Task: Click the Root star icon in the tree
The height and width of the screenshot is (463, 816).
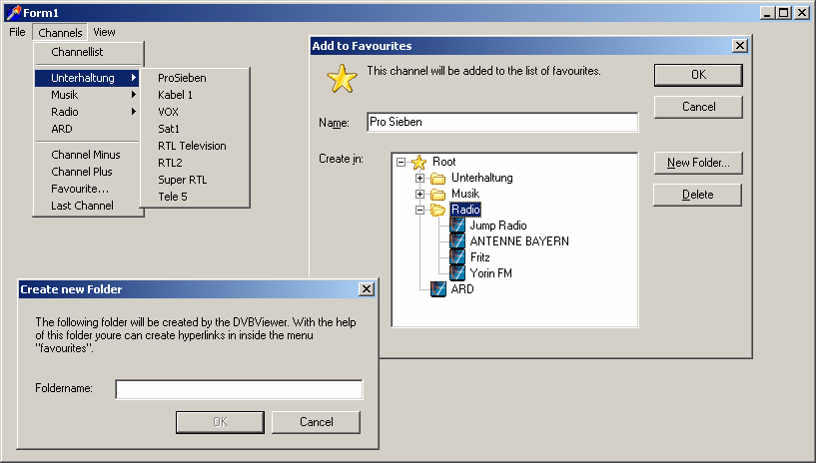Action: tap(418, 162)
